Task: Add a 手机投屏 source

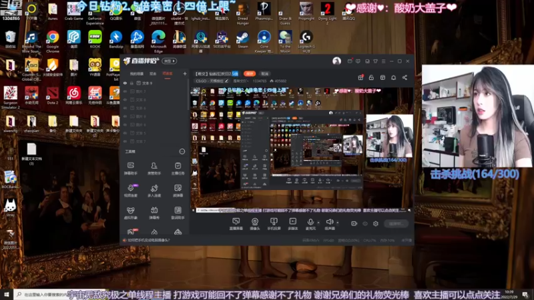Action: click(x=274, y=224)
